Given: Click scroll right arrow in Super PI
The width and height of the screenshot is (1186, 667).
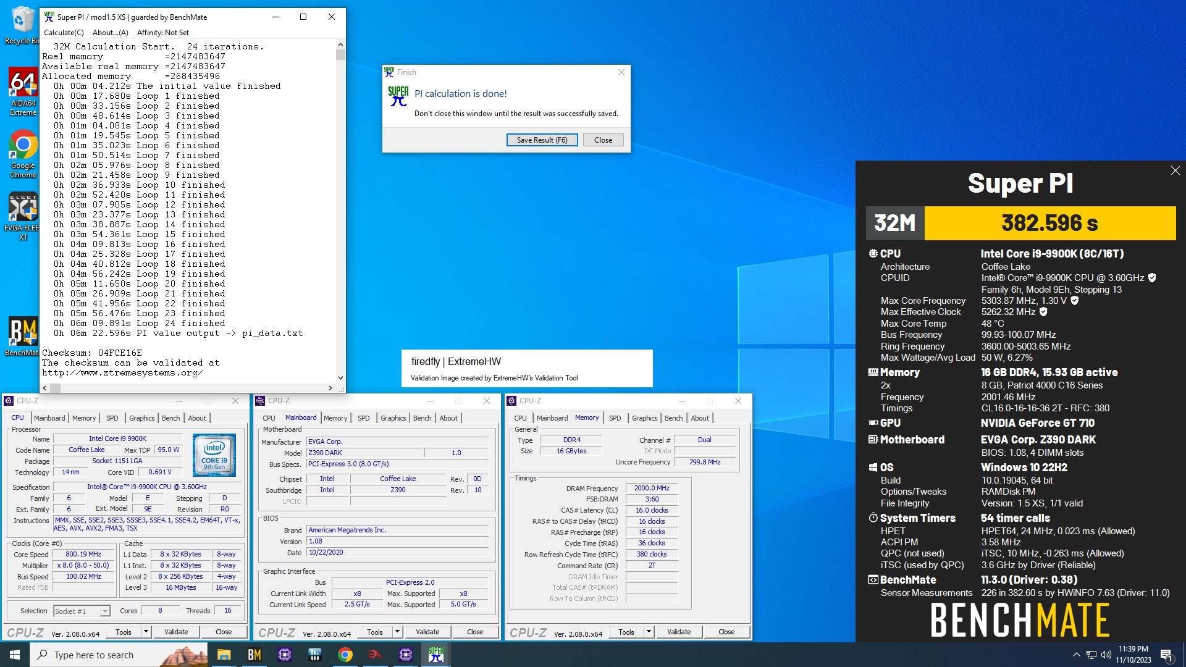Looking at the screenshot, I should click(330, 388).
